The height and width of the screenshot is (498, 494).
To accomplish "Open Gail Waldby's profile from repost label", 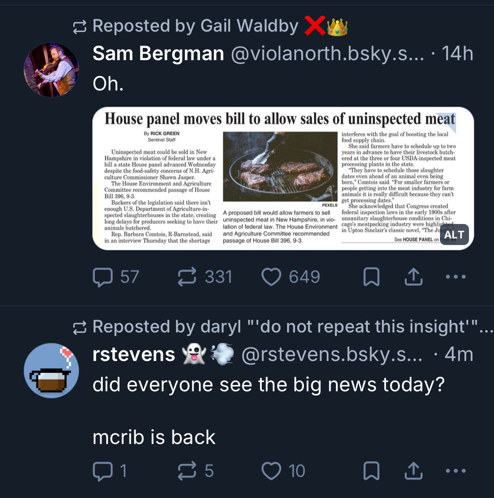I will (195, 26).
